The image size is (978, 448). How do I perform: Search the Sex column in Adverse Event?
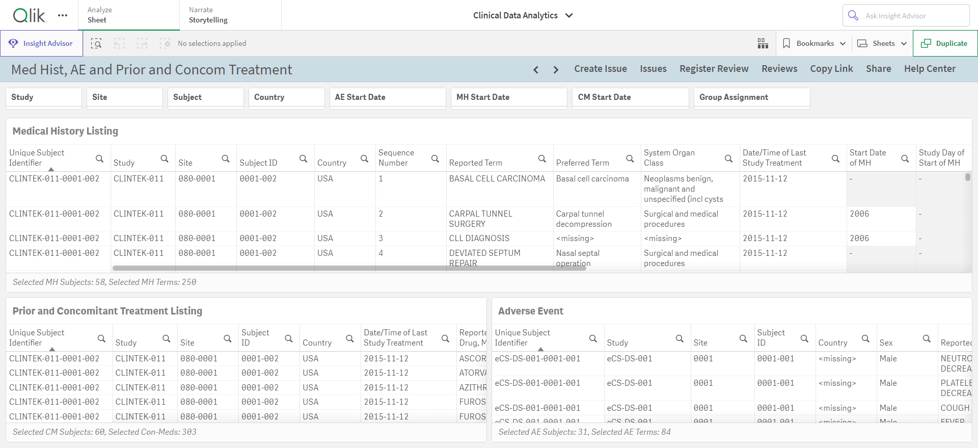[x=927, y=338]
